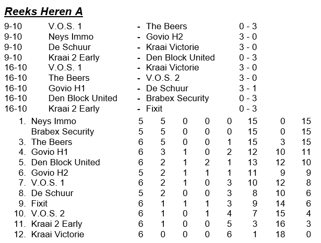Select 'Den Block United' in the 9-10 fixtures
Viewport: 321px width, 243px height.
(180, 57)
